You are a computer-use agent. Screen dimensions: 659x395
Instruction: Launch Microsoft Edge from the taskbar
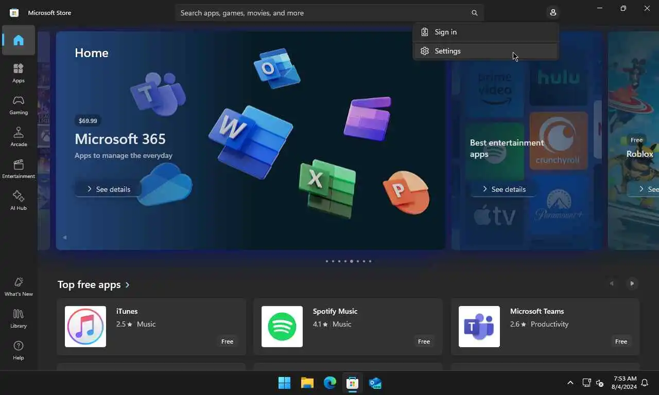330,383
